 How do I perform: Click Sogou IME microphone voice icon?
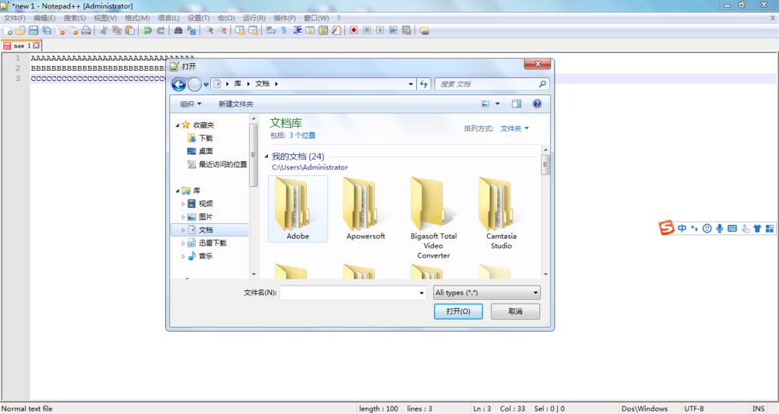coord(719,228)
